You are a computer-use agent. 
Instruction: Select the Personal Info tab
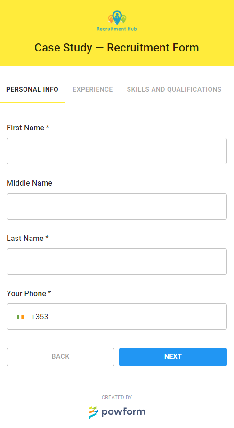point(32,89)
